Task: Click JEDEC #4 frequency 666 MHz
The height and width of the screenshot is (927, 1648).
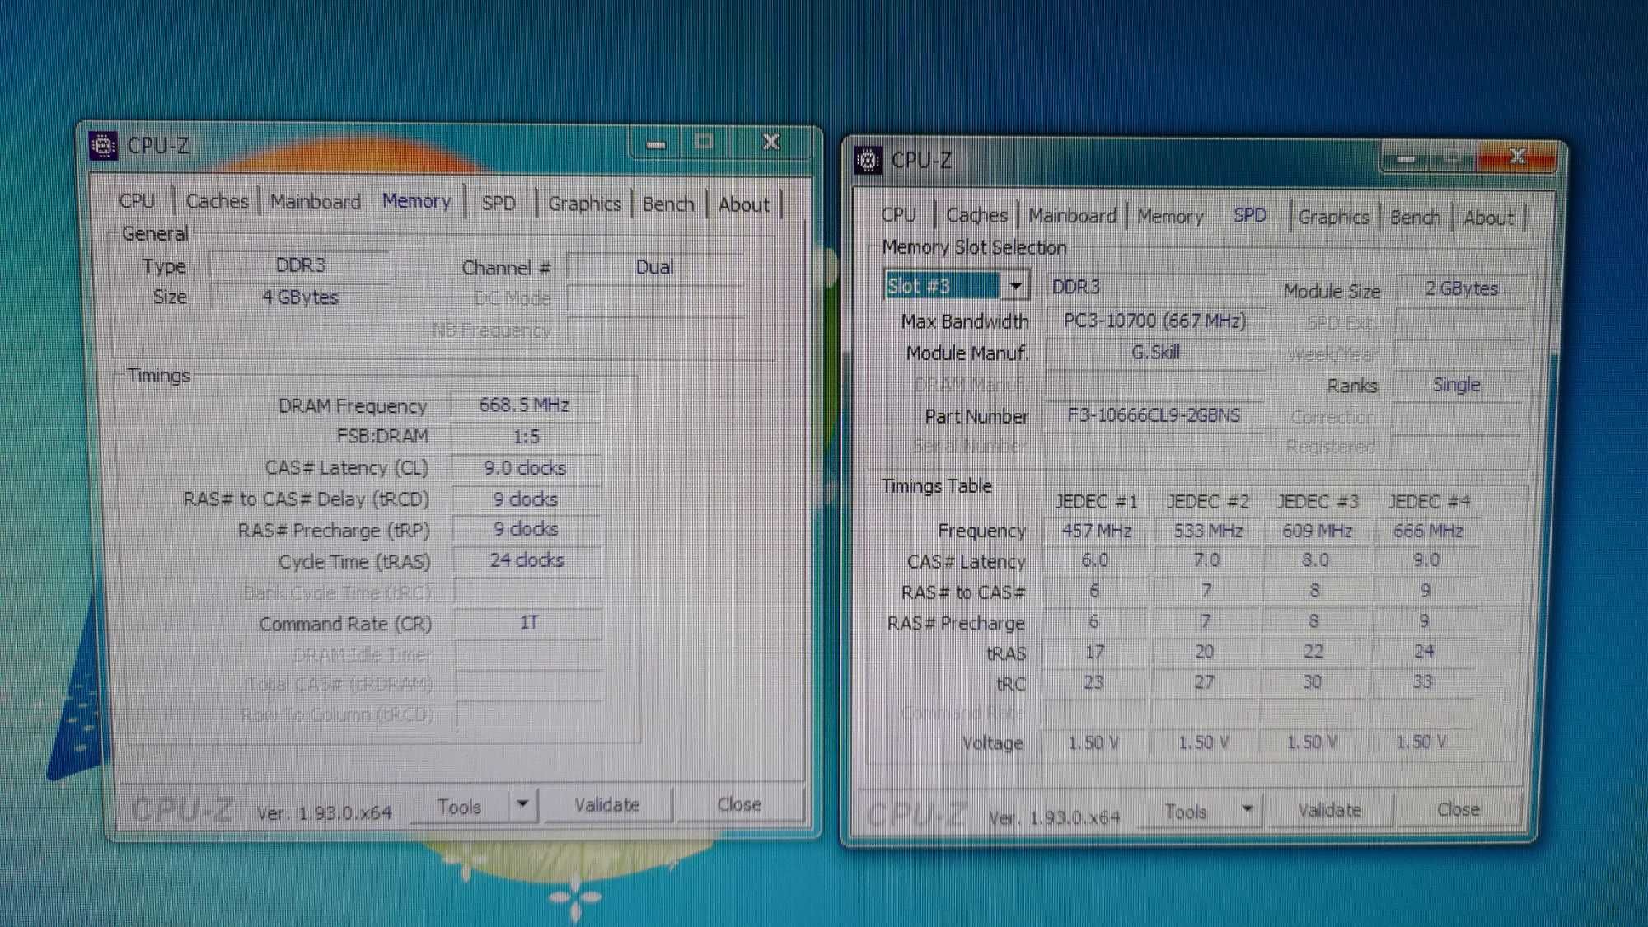Action: [x=1428, y=531]
